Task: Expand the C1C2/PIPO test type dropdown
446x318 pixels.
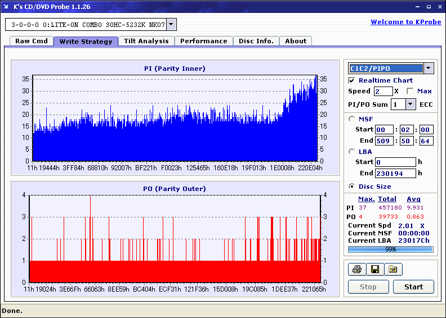Action: [428, 68]
